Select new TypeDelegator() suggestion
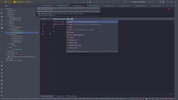Screen dimensions: 178x100 [92, 35]
